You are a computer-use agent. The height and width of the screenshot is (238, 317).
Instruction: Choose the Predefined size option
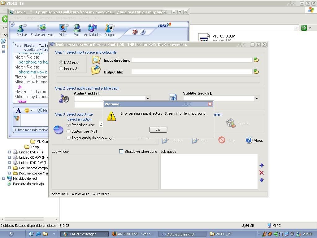point(68,125)
